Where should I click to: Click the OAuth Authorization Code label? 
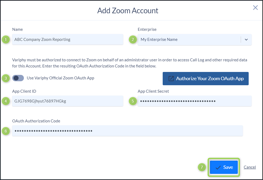click(x=36, y=121)
